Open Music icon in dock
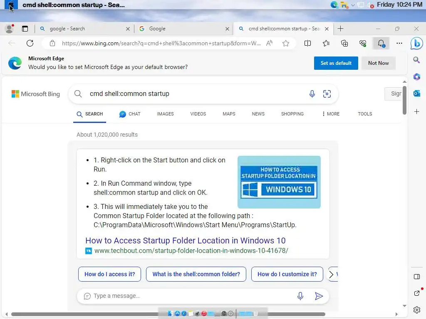 (x=204, y=314)
